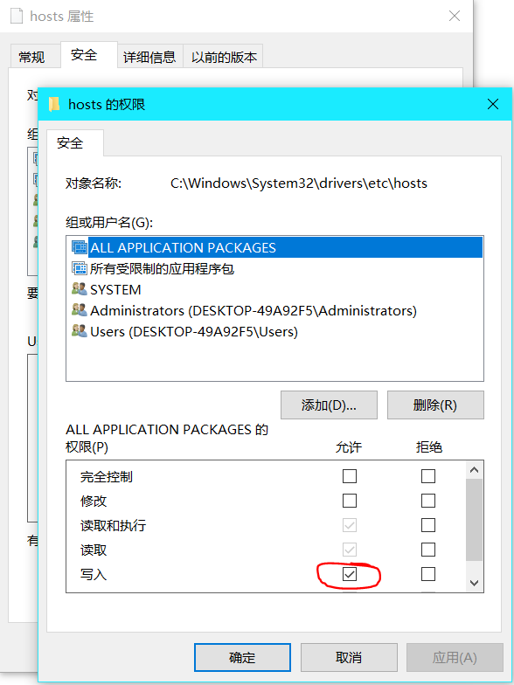Screen dimensions: 514x685
Task: Click the permissions list scroll-up arrow
Action: click(x=474, y=470)
